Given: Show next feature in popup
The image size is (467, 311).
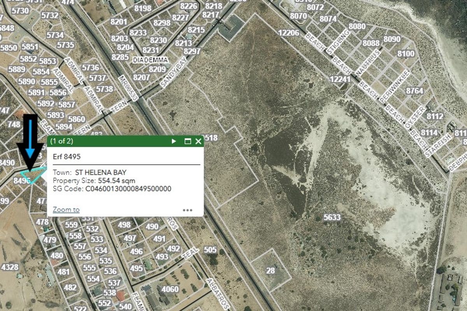Looking at the screenshot, I should [174, 142].
